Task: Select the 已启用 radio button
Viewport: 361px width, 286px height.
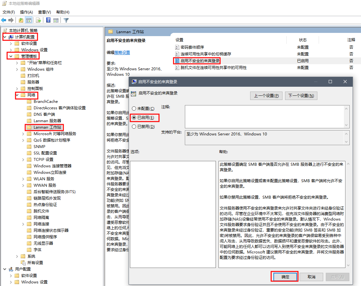Action: click(x=134, y=118)
